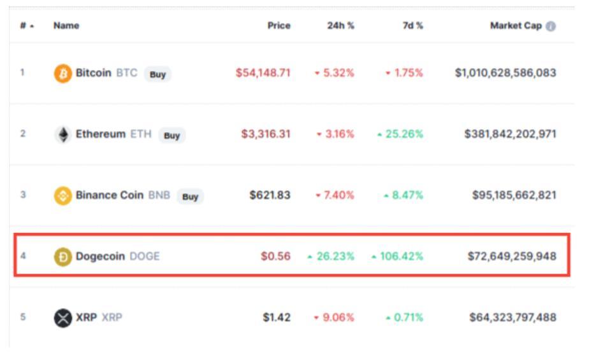Sort table by Price column header
The image size is (596, 364).
tap(279, 26)
